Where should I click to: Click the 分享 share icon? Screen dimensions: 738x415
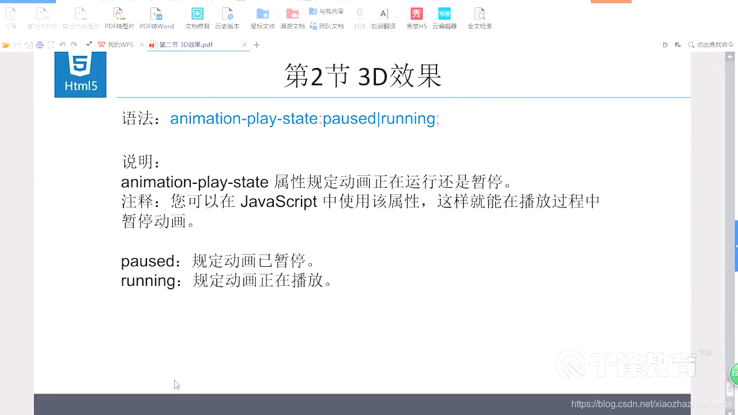pyautogui.click(x=10, y=18)
